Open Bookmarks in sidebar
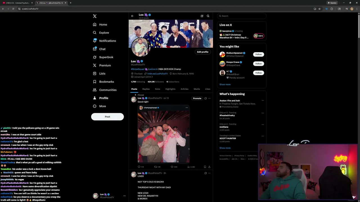Image resolution: width=360 pixels, height=202 pixels. (103, 82)
